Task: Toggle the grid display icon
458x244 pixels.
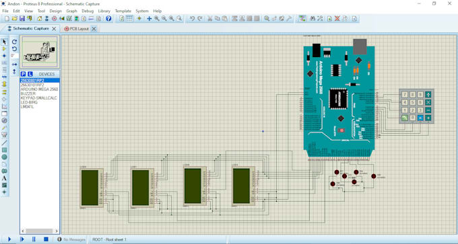Action: click(x=129, y=19)
